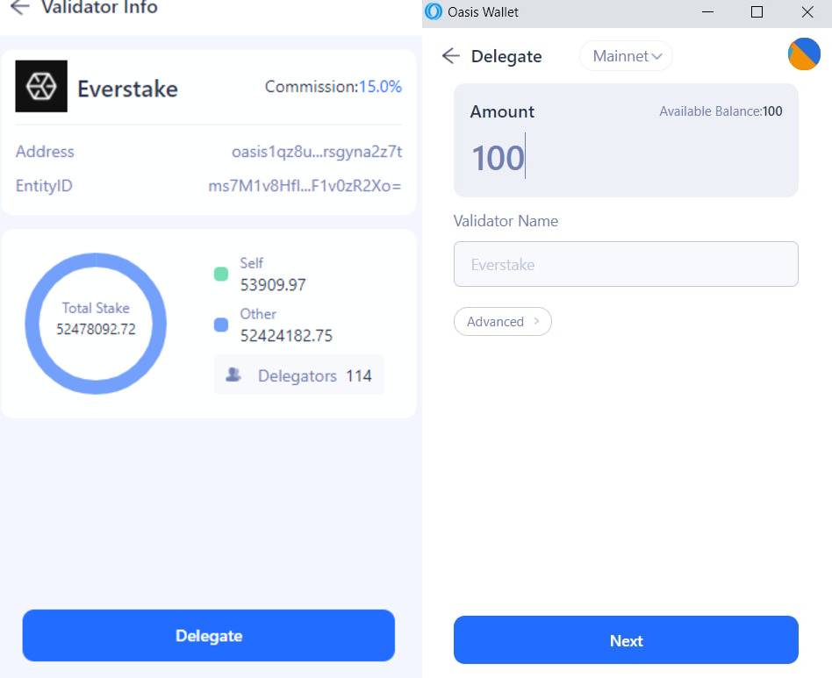This screenshot has height=678, width=832.
Task: Go back from Validator Info screen
Action: [x=19, y=7]
